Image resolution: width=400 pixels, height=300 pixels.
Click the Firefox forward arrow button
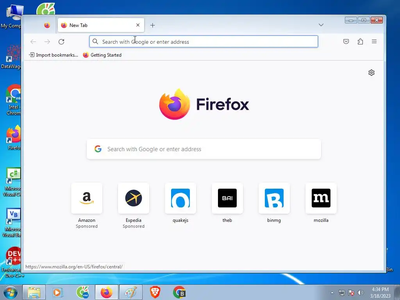47,41
